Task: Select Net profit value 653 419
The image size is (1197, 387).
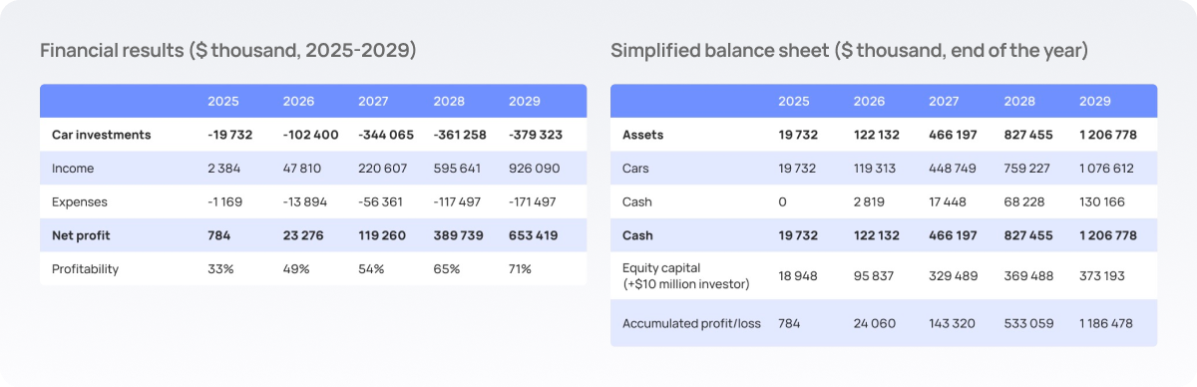Action: 533,235
